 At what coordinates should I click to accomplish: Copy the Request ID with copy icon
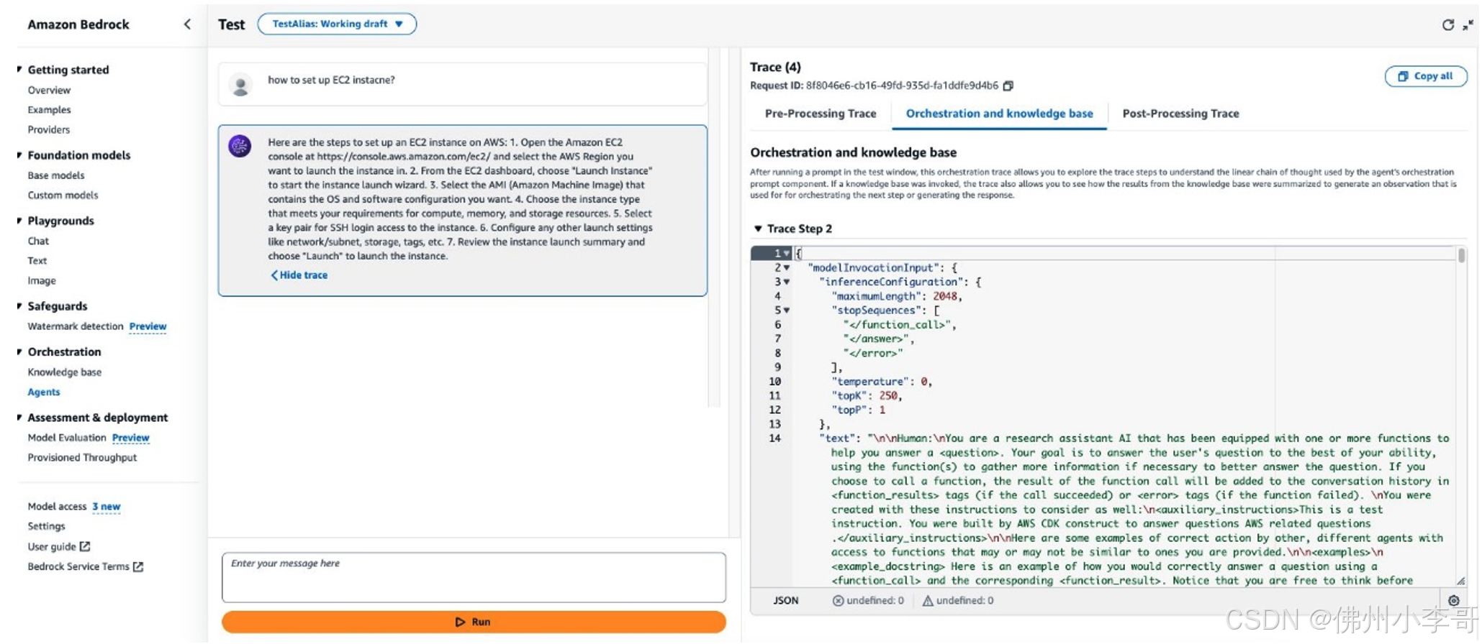1008,86
